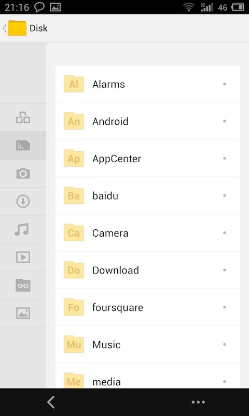Toggle selection dot for Android folder
The image size is (249, 416).
(x=225, y=121)
